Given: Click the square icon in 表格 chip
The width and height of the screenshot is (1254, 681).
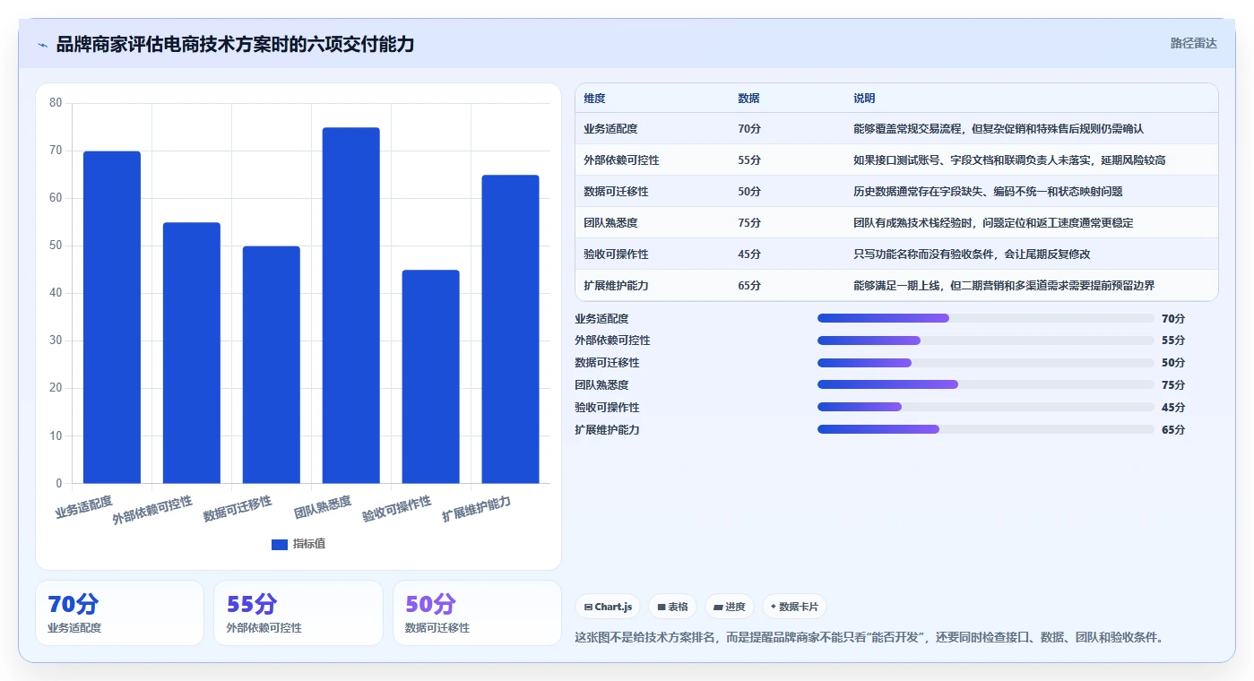Looking at the screenshot, I should click(x=662, y=608).
